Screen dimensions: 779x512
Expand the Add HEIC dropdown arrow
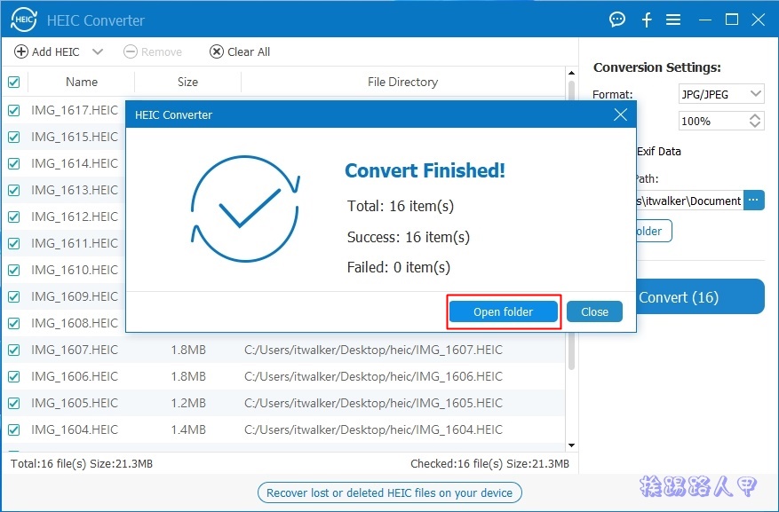click(x=97, y=51)
